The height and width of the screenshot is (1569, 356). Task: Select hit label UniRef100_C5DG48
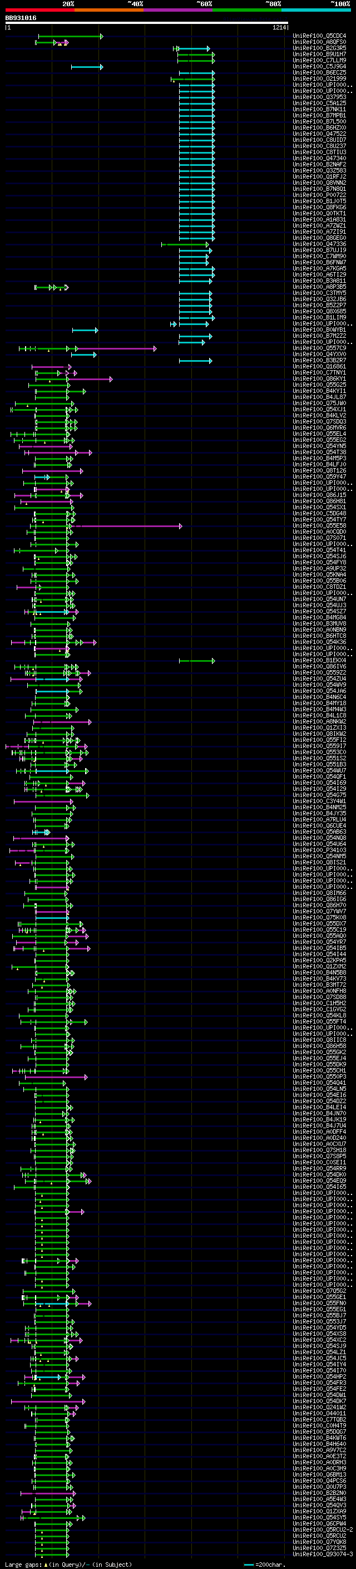319,514
